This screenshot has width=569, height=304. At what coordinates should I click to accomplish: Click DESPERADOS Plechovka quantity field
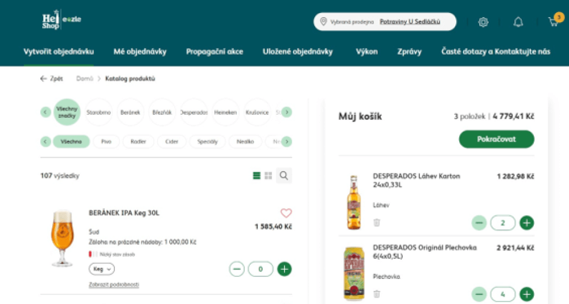(x=503, y=294)
